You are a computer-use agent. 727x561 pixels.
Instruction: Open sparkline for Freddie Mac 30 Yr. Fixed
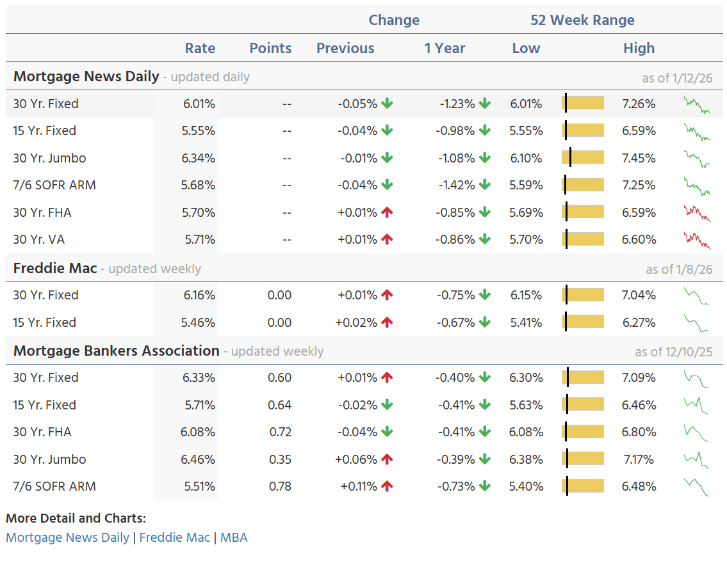pos(696,296)
